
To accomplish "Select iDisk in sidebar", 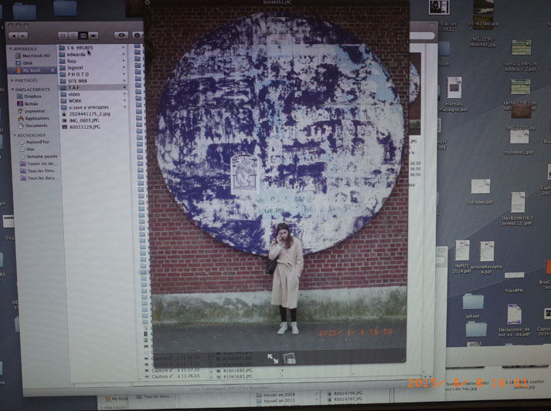I will click(x=24, y=63).
